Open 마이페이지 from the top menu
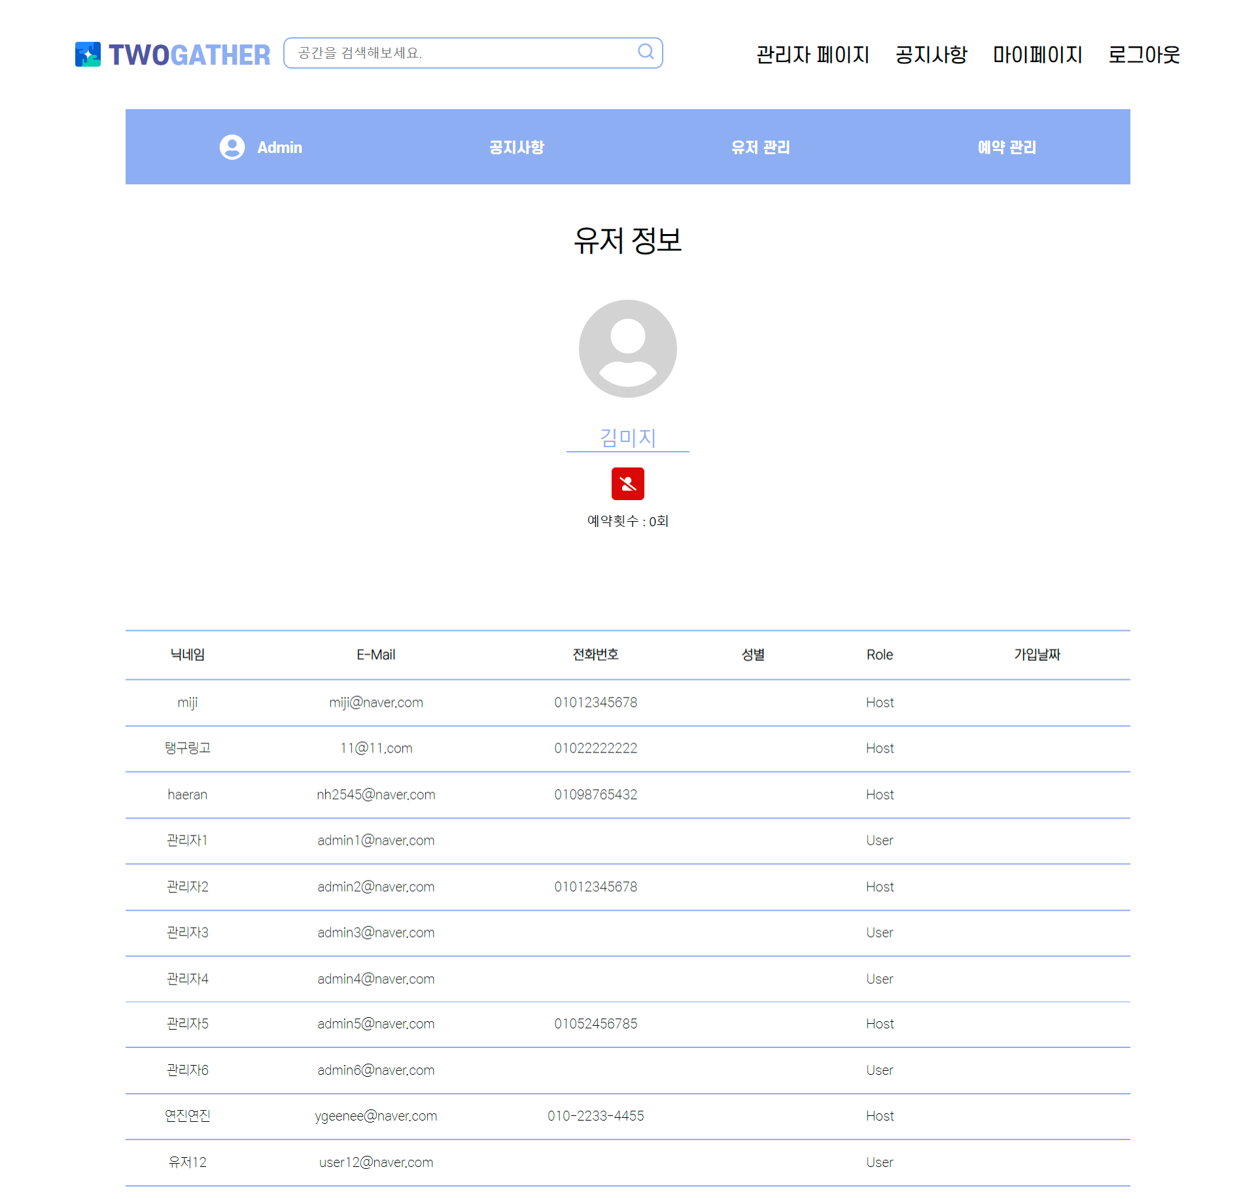The height and width of the screenshot is (1199, 1256). click(1037, 55)
